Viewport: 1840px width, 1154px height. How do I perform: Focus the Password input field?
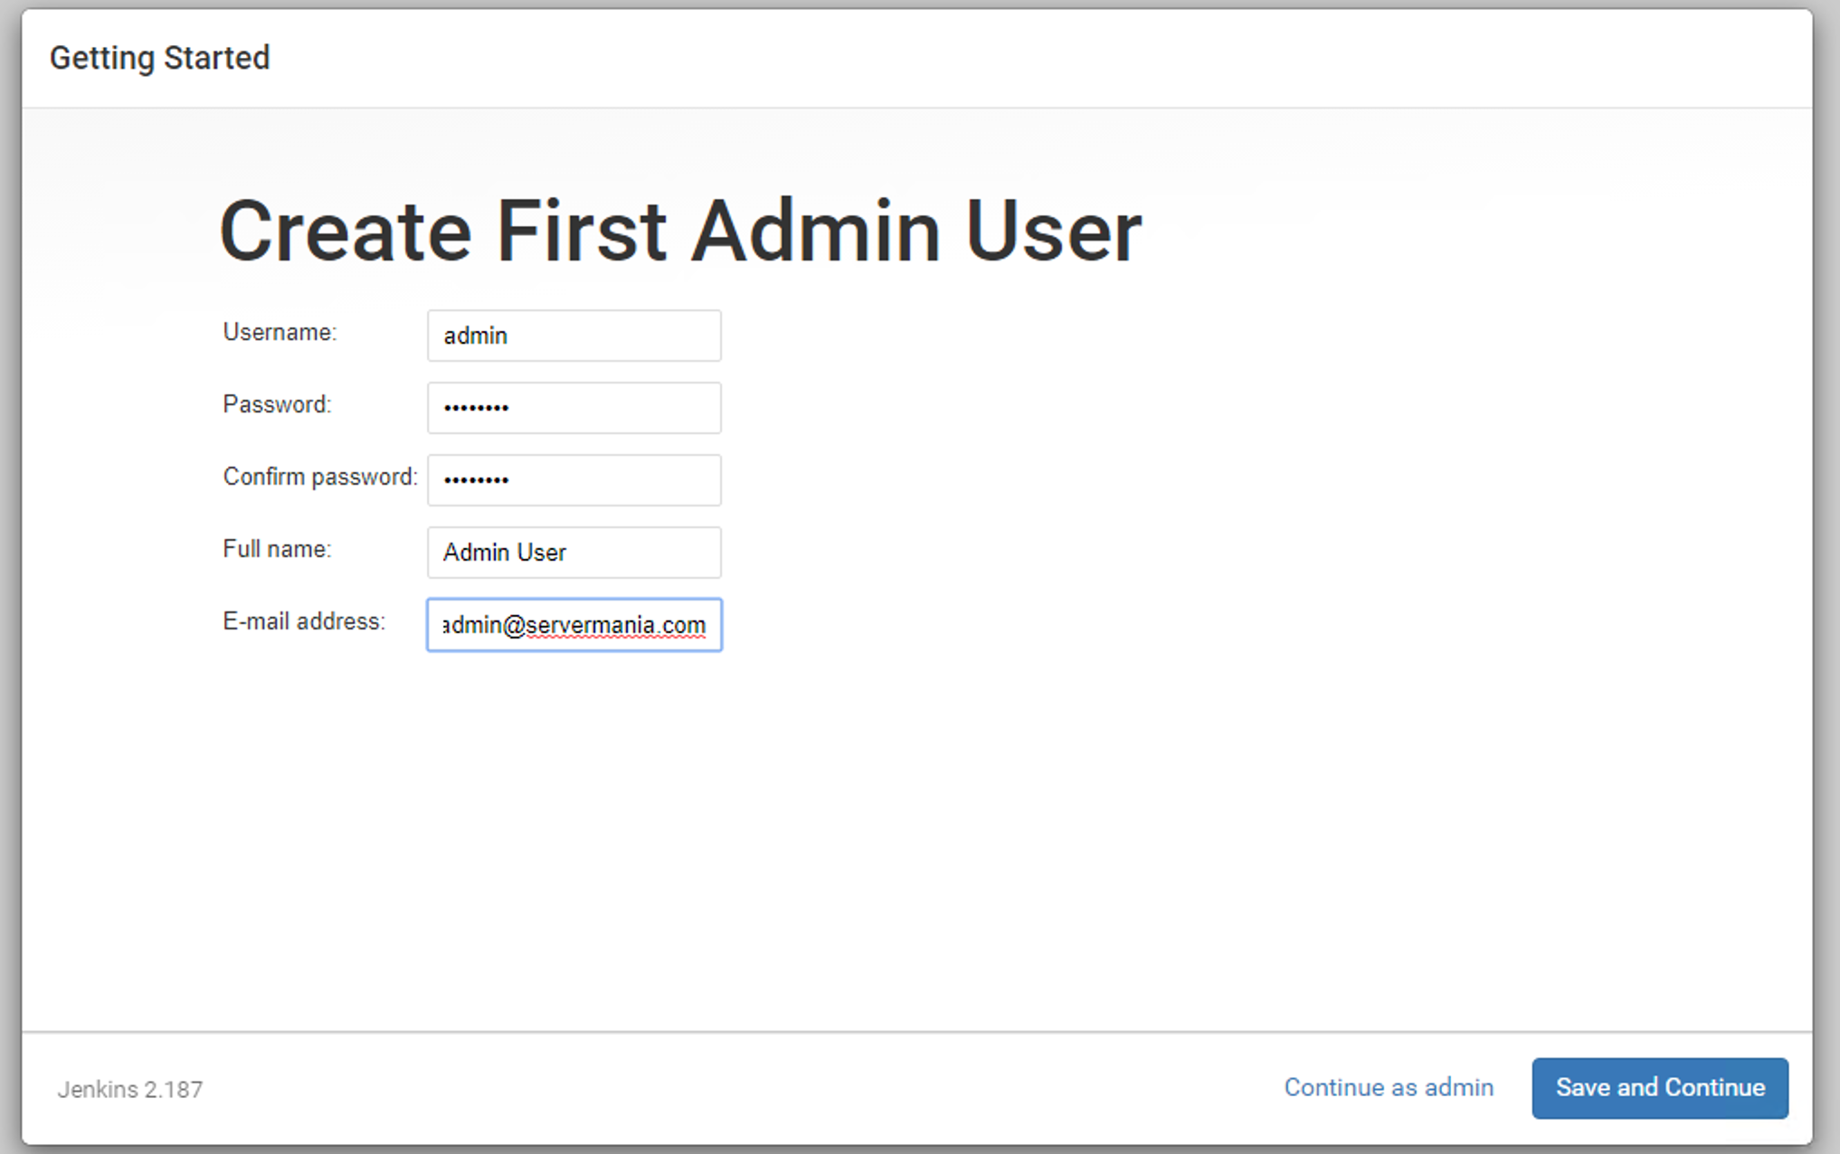point(574,408)
